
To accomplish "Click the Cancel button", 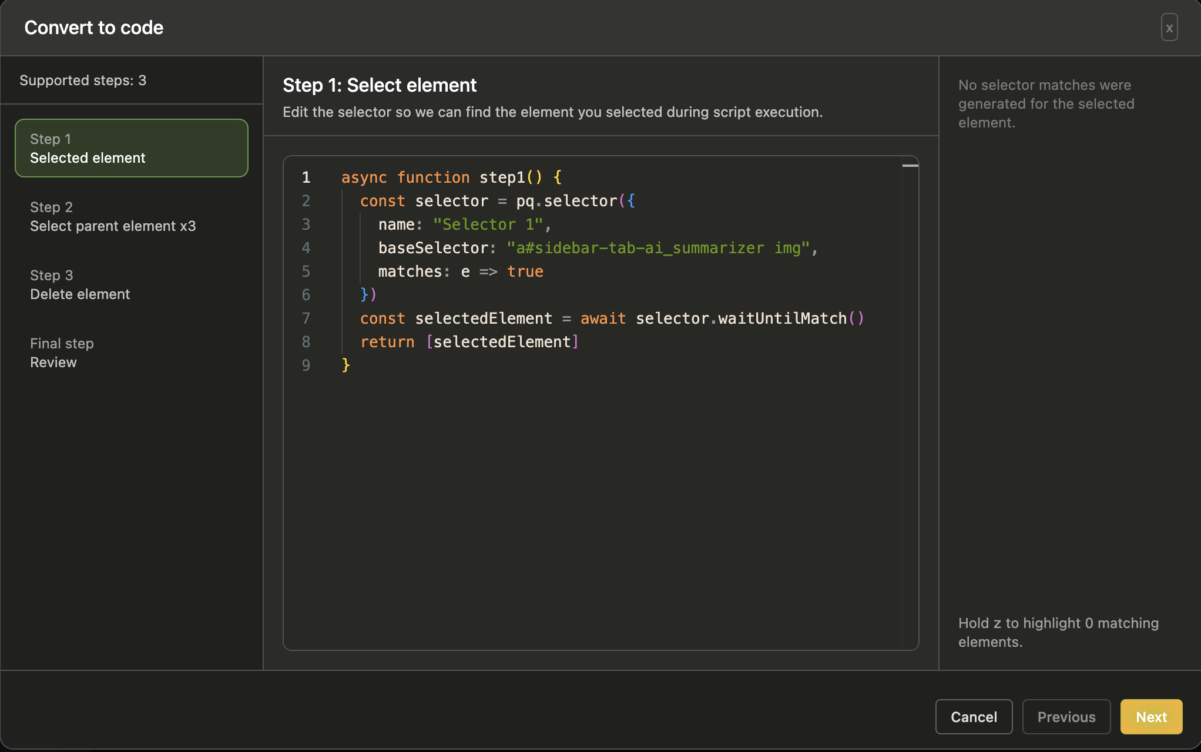I will coord(974,717).
